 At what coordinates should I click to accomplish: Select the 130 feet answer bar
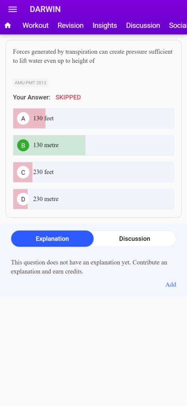[93, 119]
